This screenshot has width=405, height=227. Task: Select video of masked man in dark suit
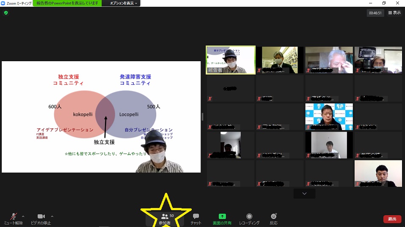280,60
